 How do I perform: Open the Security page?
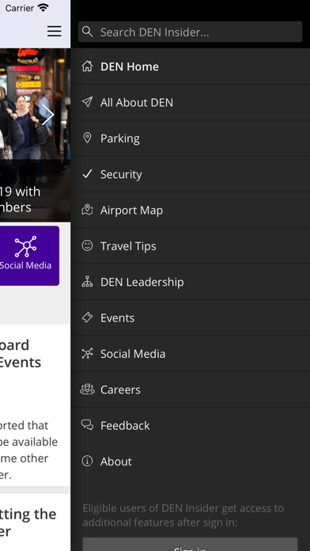(x=191, y=174)
